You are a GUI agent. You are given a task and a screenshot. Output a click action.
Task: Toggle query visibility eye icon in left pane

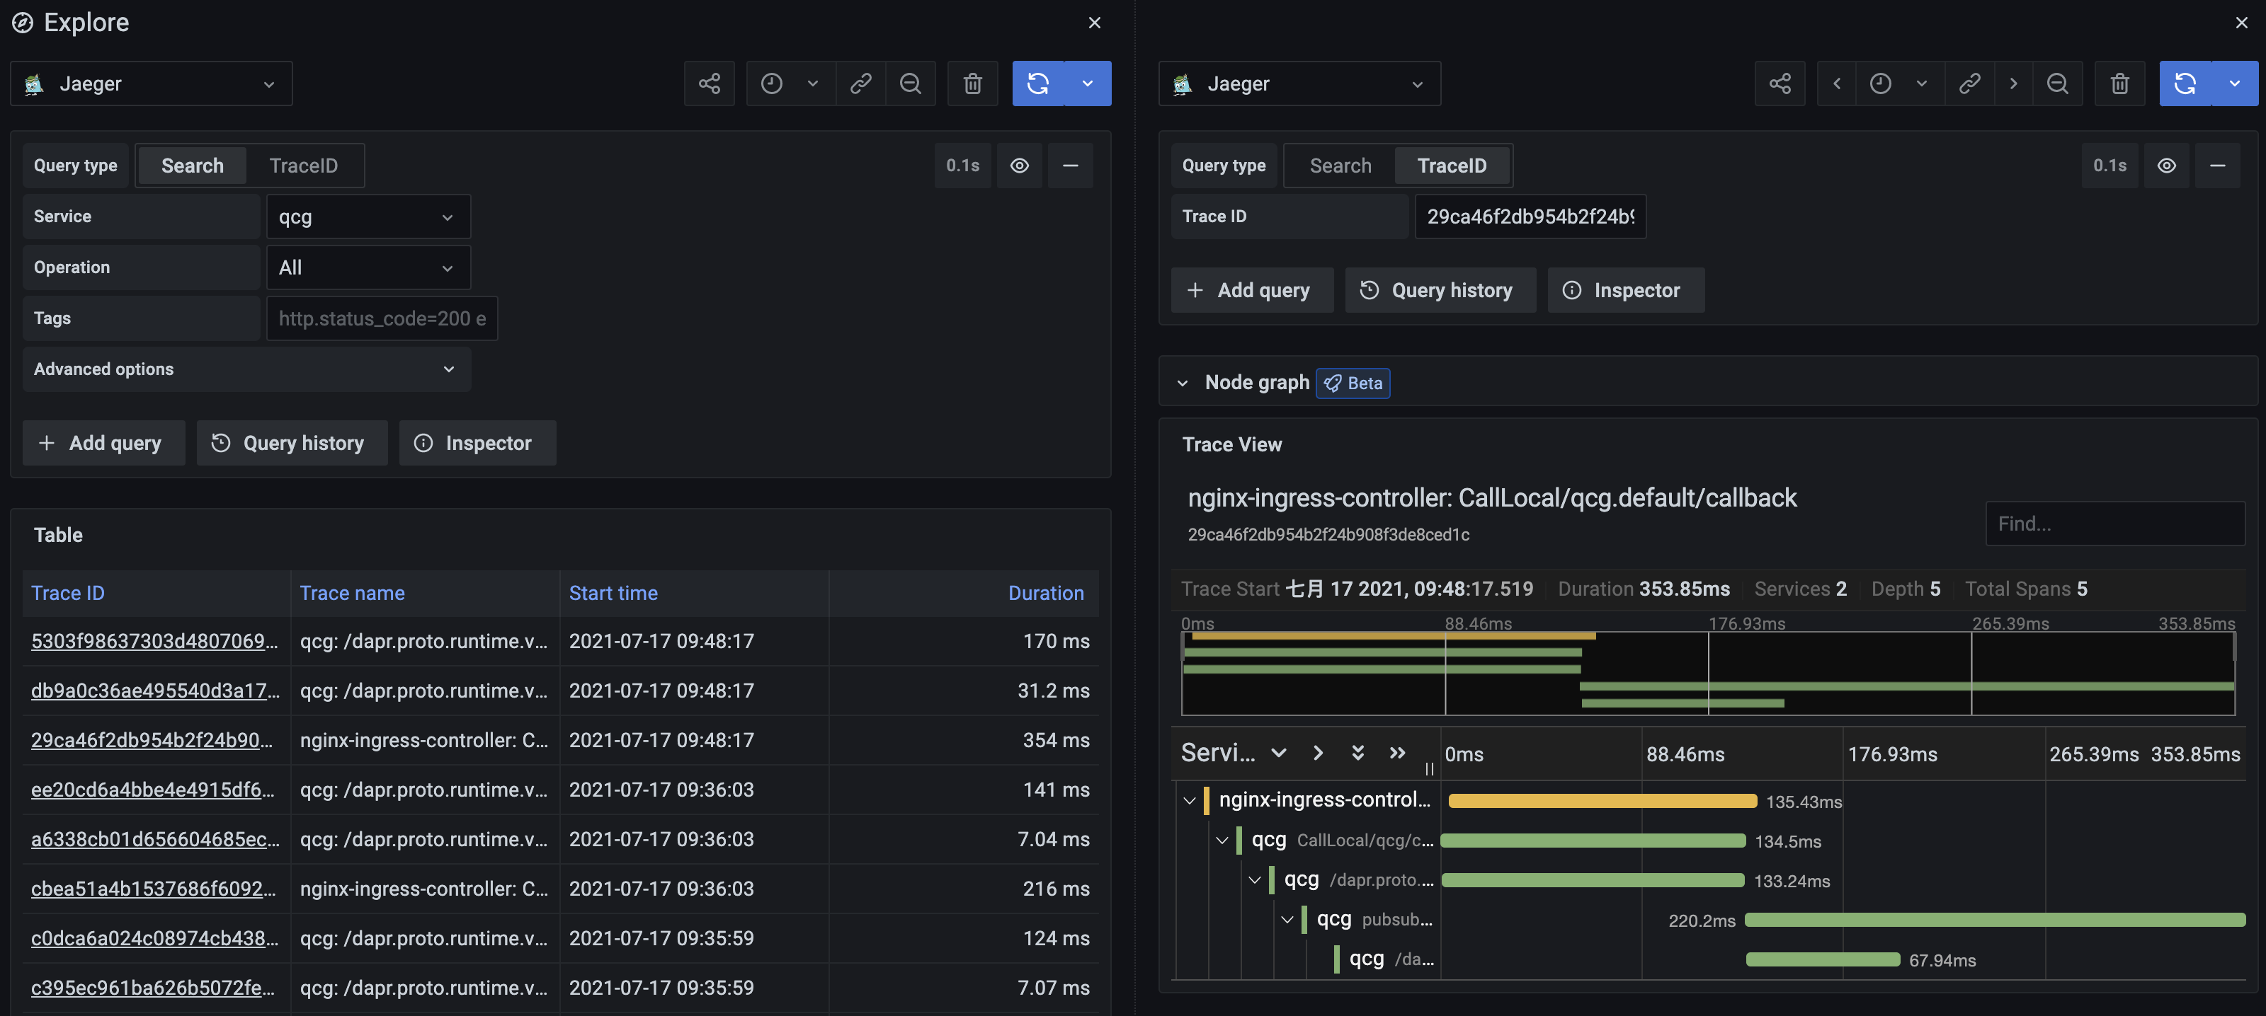click(1020, 166)
